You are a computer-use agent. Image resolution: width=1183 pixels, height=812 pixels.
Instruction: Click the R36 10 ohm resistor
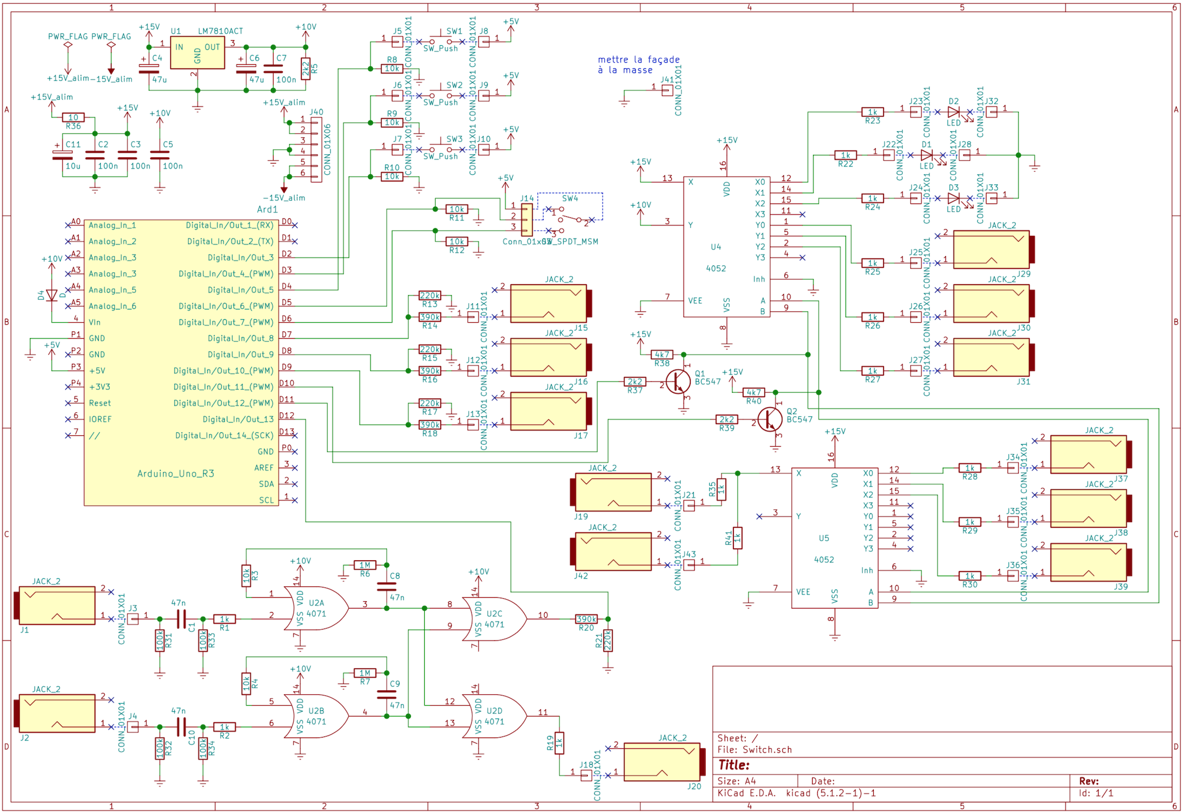pyautogui.click(x=73, y=118)
